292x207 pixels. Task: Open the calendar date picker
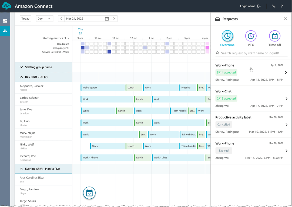pos(107,19)
